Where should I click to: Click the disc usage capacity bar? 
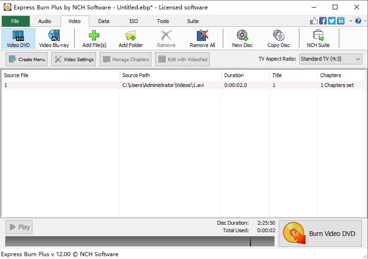click(140, 242)
